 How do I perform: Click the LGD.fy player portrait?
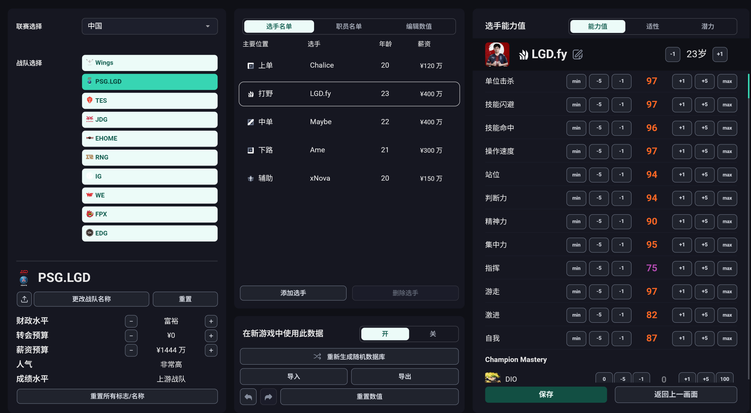coord(497,54)
